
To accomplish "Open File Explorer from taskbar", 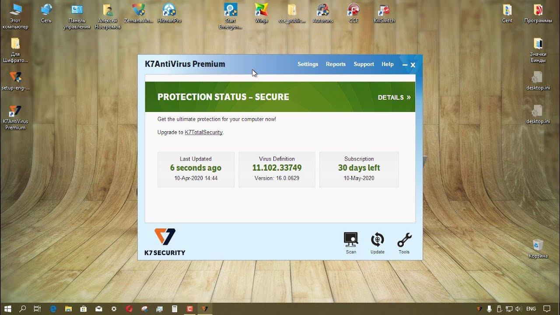I will pos(68,308).
